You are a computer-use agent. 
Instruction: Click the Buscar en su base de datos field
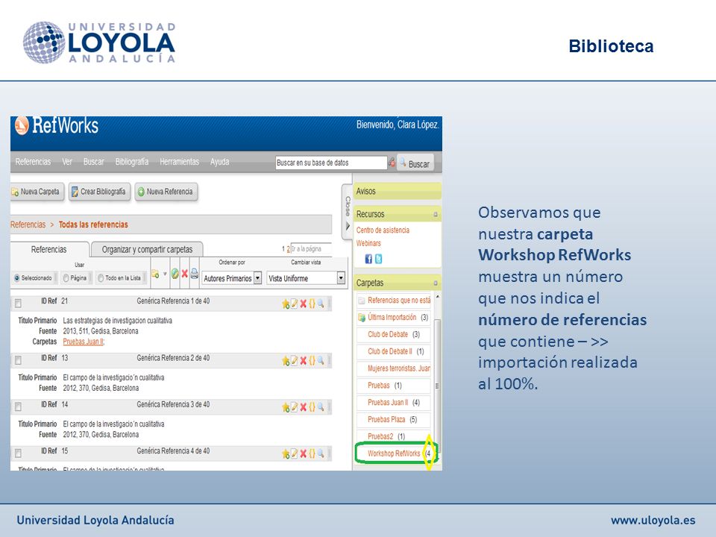click(331, 163)
